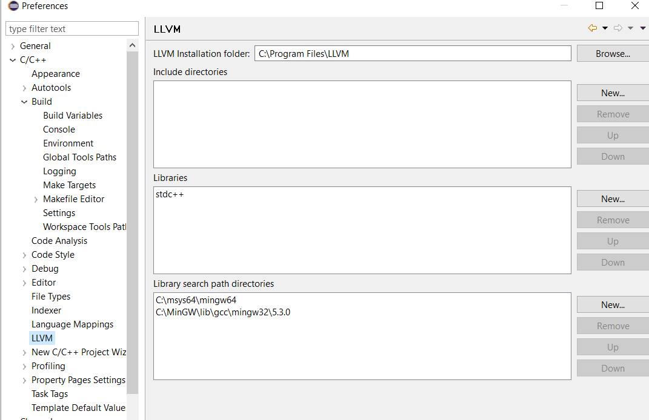Select the LLVM tree item
Screen dimensions: 649x420
tap(42, 338)
